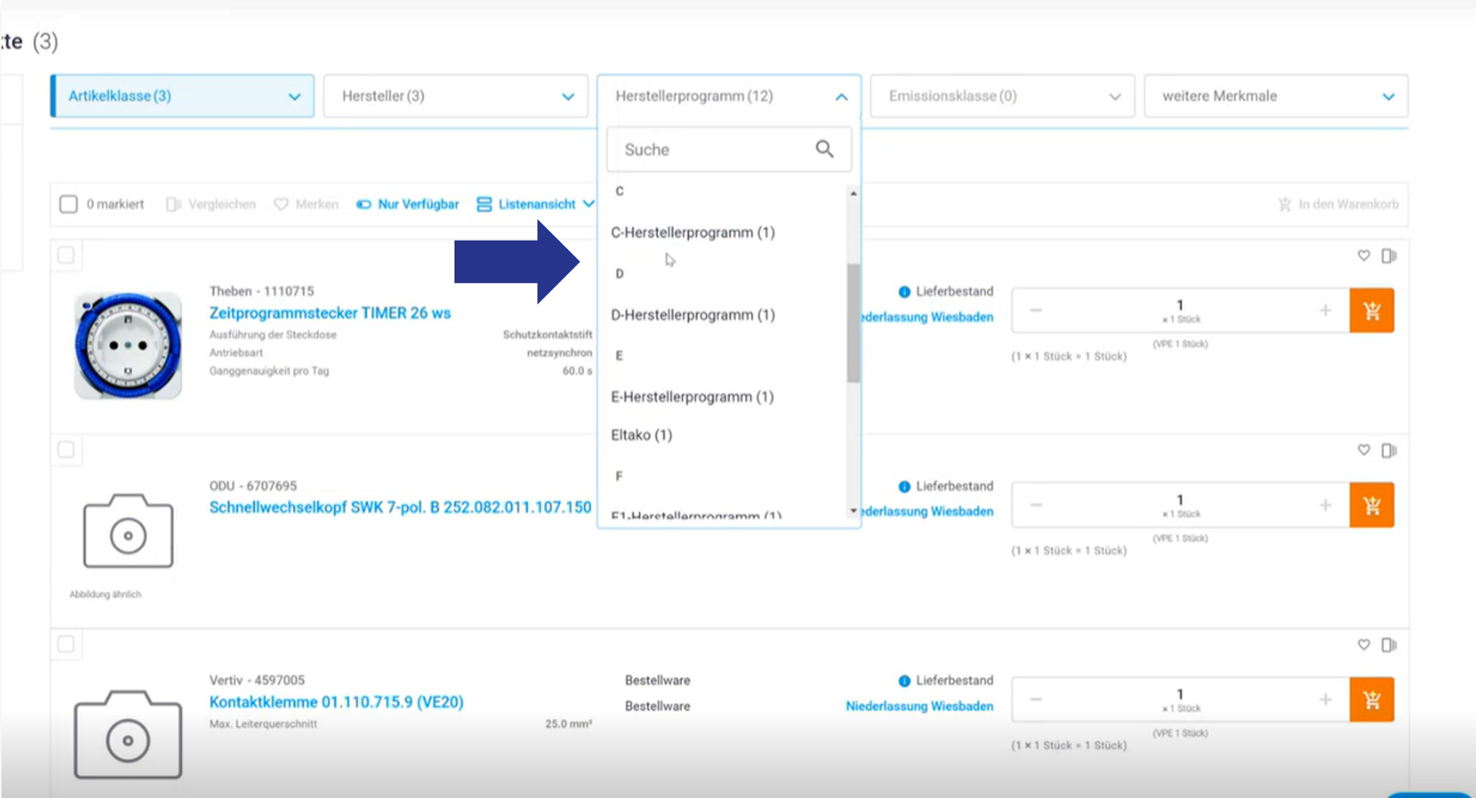Click info icon beside Vertiv Lieferbestand

tap(904, 681)
